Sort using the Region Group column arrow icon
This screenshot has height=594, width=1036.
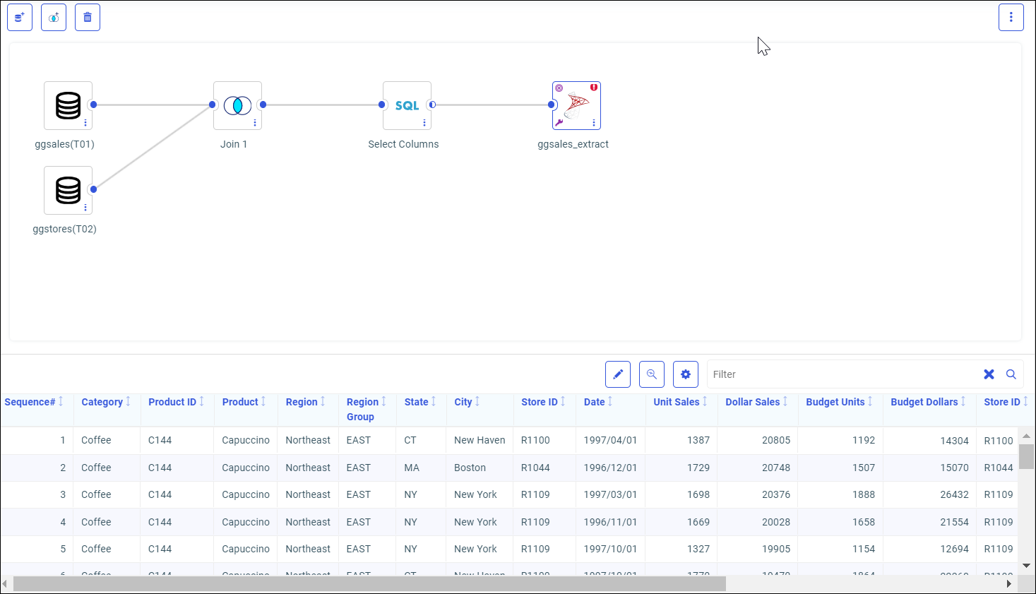tap(383, 401)
